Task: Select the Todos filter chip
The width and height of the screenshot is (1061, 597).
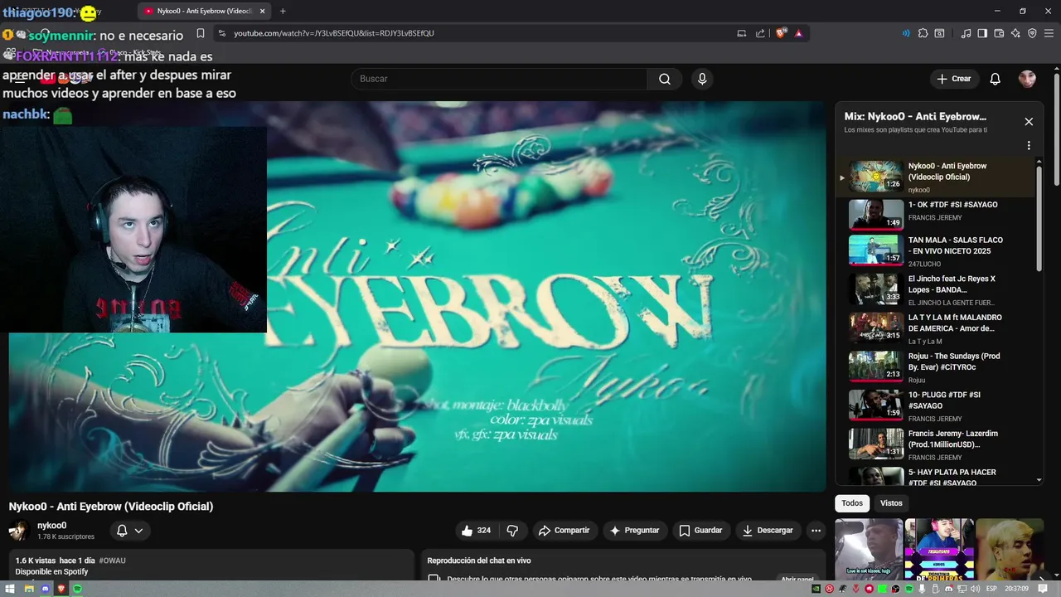Action: tap(852, 503)
